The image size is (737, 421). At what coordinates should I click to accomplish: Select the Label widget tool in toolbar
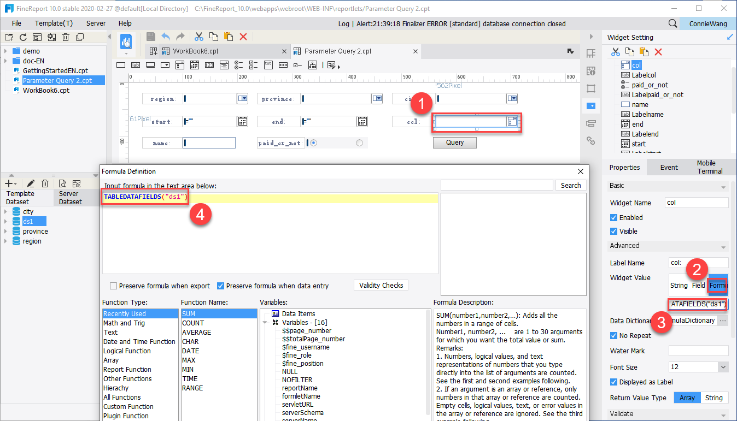(x=136, y=64)
